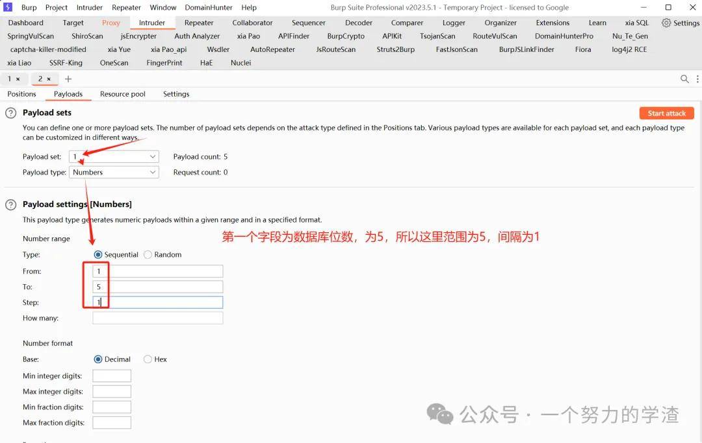Open the ShiroScan extension tab
The height and width of the screenshot is (443, 702).
point(87,36)
